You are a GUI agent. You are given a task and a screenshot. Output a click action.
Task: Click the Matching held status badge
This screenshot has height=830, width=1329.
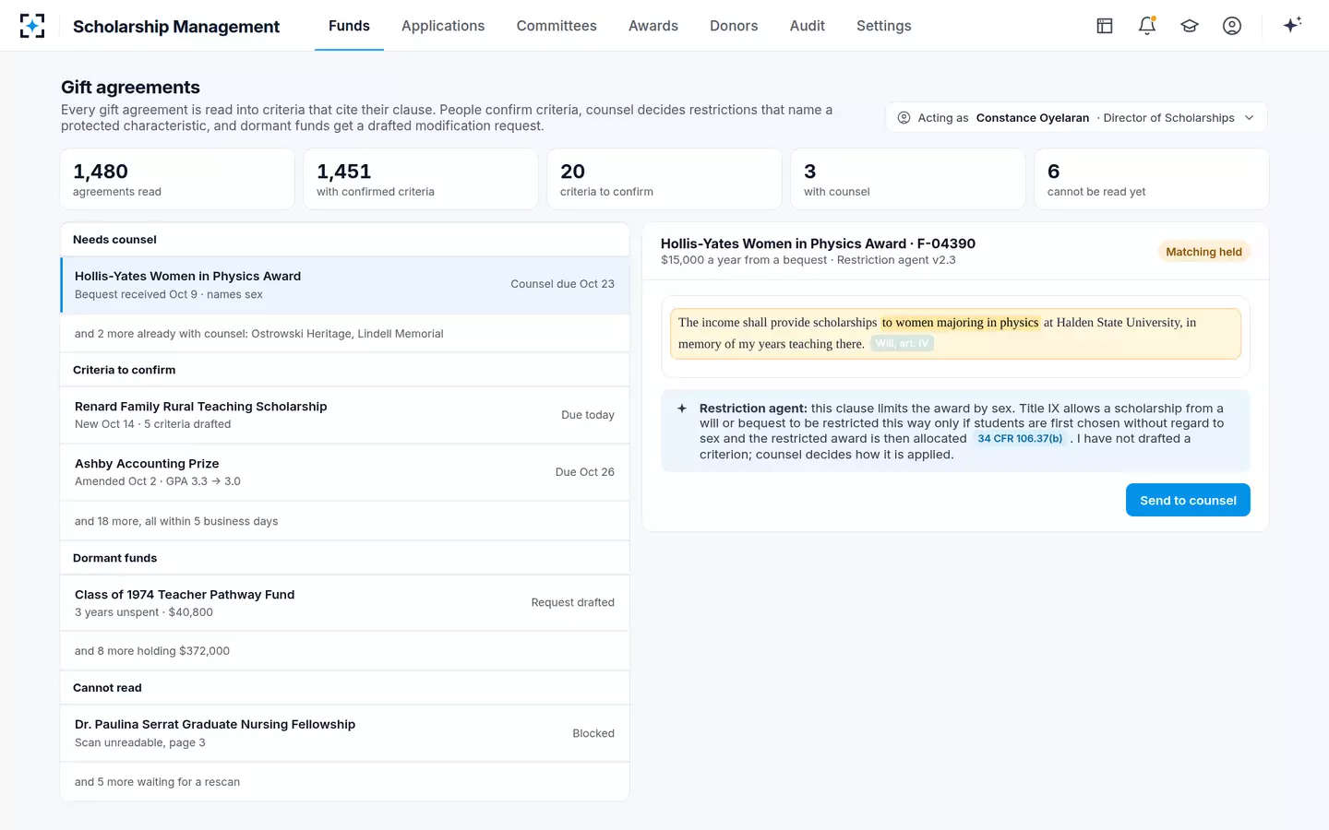point(1203,252)
